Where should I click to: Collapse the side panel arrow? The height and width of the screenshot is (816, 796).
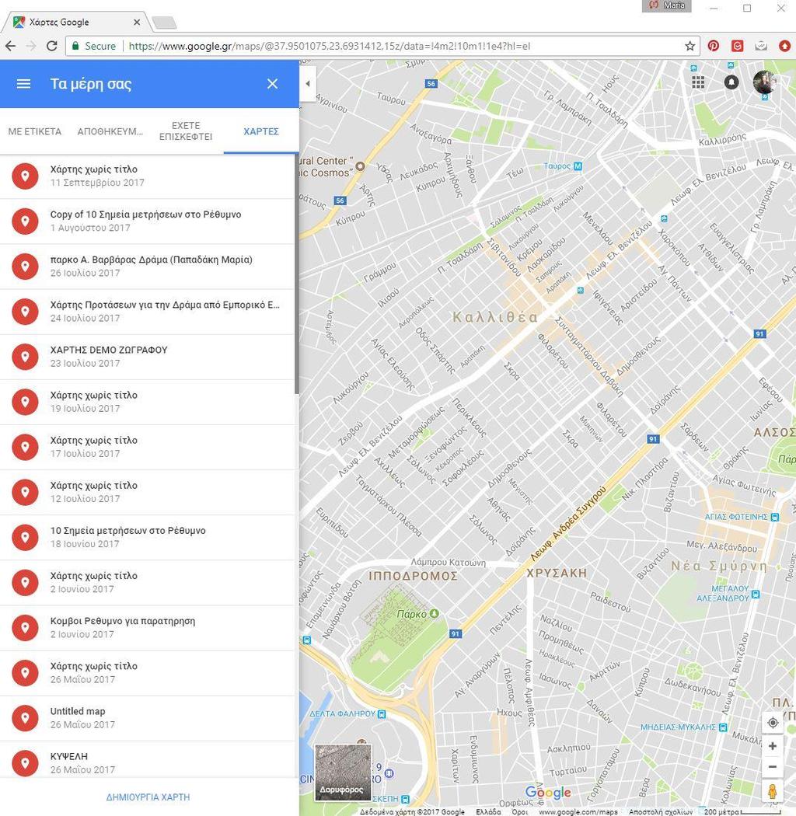click(x=308, y=83)
